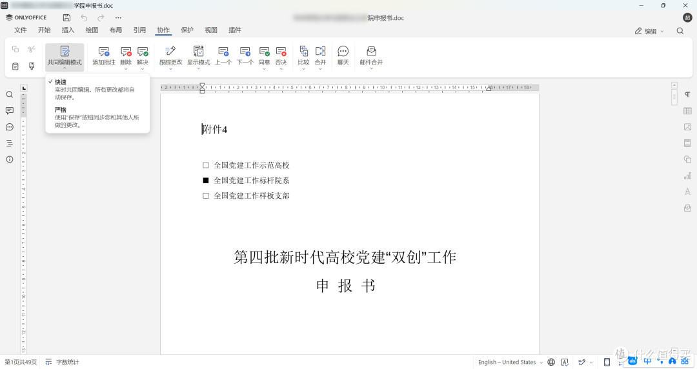Viewport: 697px width, 369px height.
Task: Expand the 比较 compare dropdown
Action: tap(303, 68)
